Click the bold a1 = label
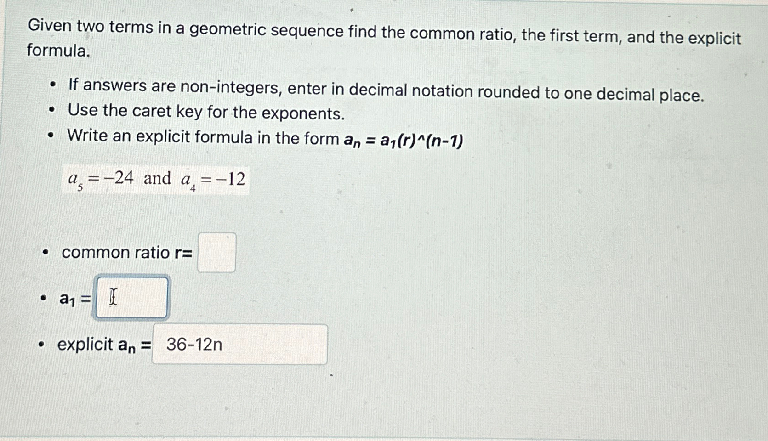This screenshot has height=441, width=768. pyautogui.click(x=74, y=299)
